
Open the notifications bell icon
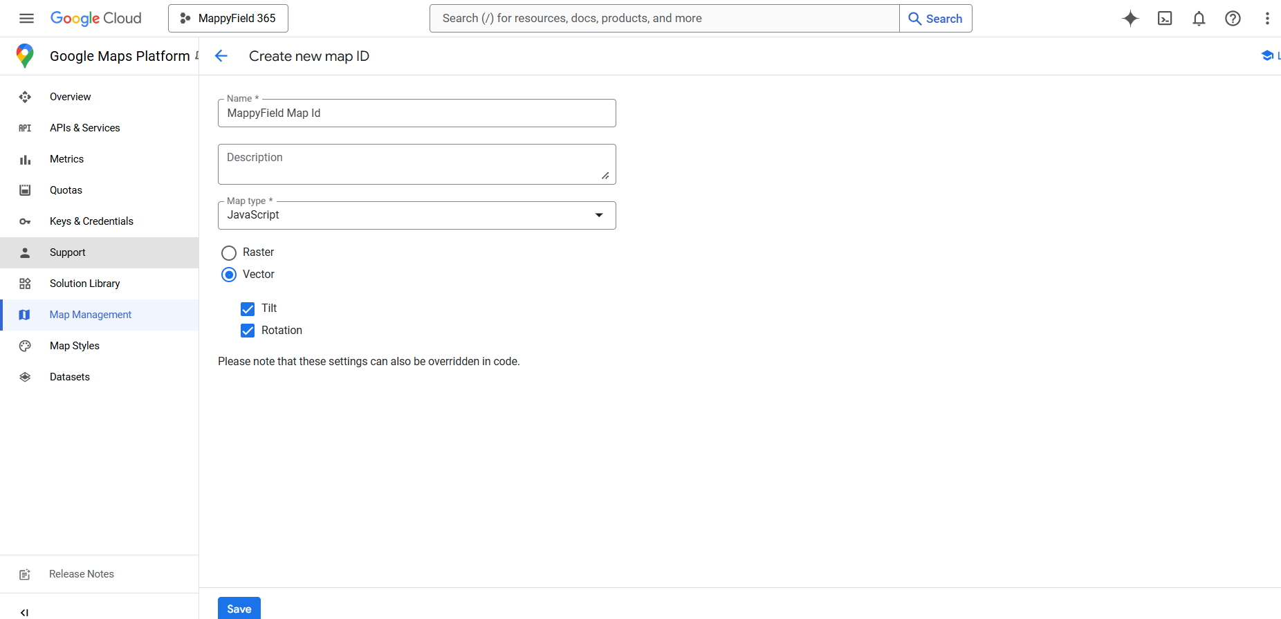coord(1199,18)
